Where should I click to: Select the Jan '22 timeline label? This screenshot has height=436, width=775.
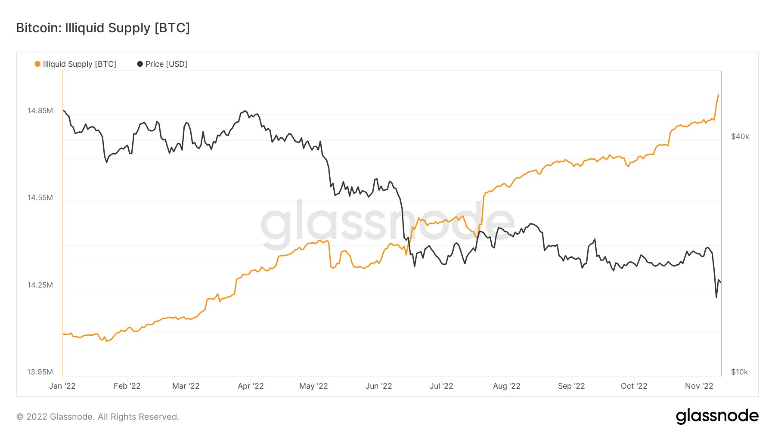pyautogui.click(x=62, y=386)
